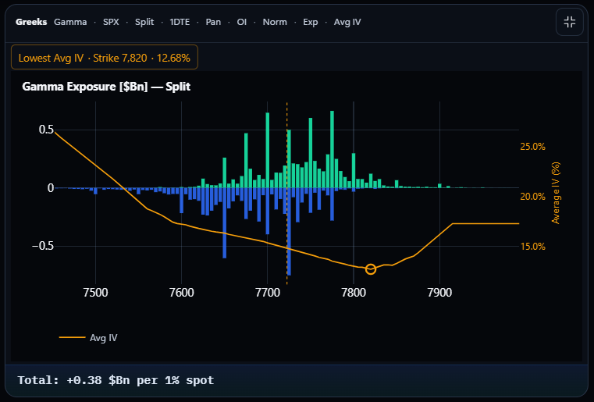Click the 25.0% IV axis label
Image resolution: width=594 pixels, height=402 pixels.
[532, 147]
